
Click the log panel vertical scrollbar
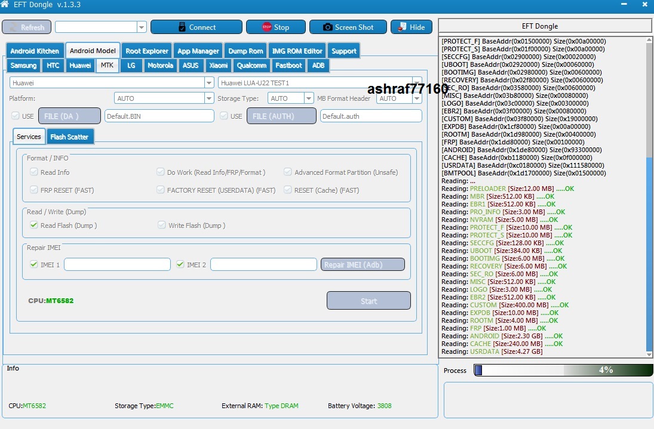(x=649, y=196)
